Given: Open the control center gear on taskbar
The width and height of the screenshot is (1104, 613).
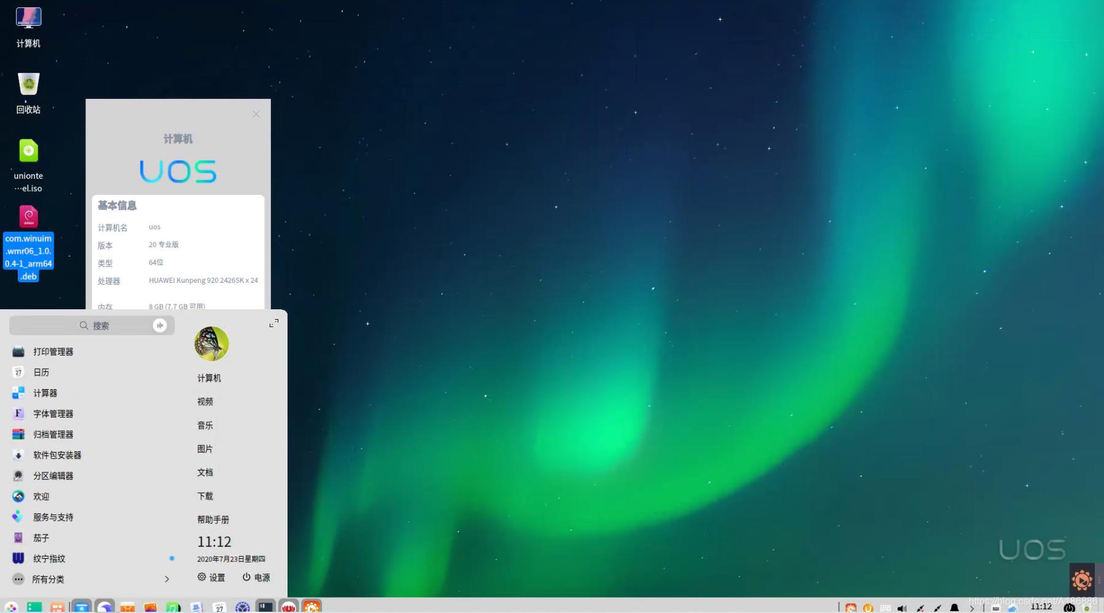Looking at the screenshot, I should pyautogui.click(x=243, y=607).
